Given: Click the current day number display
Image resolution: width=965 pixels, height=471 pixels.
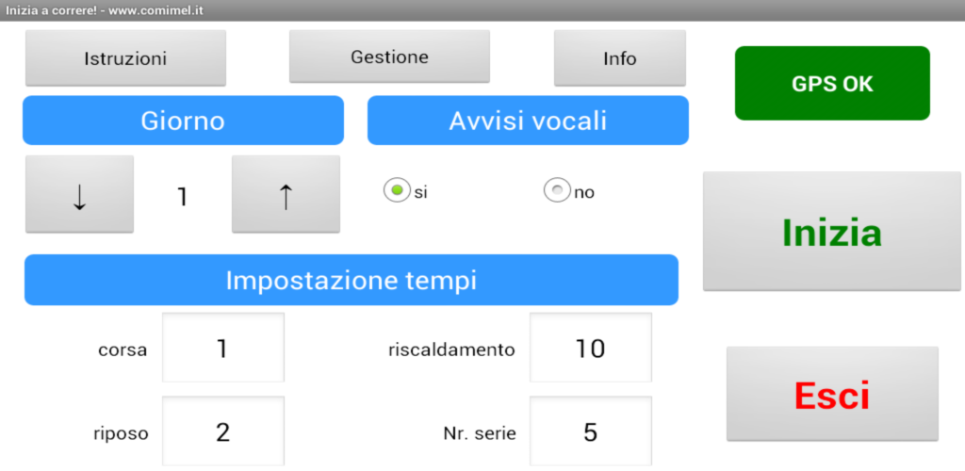Looking at the screenshot, I should (183, 197).
